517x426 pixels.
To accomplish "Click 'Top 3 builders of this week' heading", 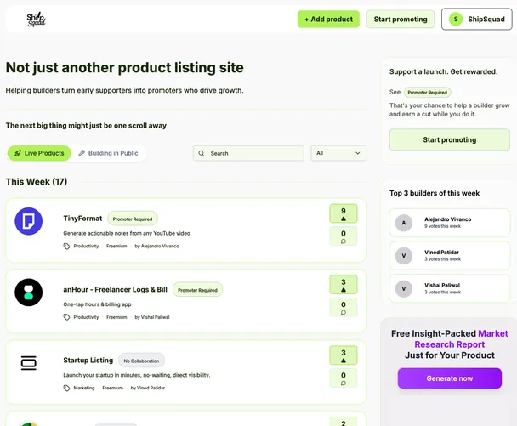I will click(x=435, y=193).
